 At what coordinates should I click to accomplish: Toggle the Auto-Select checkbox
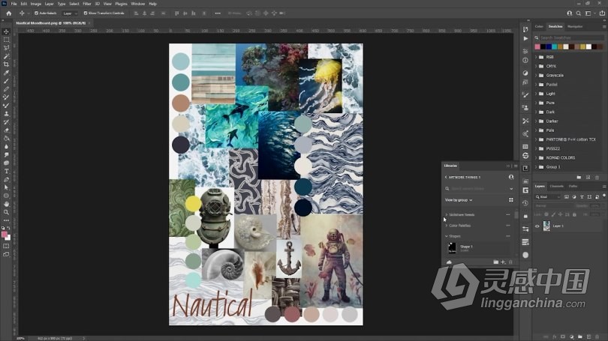click(x=36, y=13)
